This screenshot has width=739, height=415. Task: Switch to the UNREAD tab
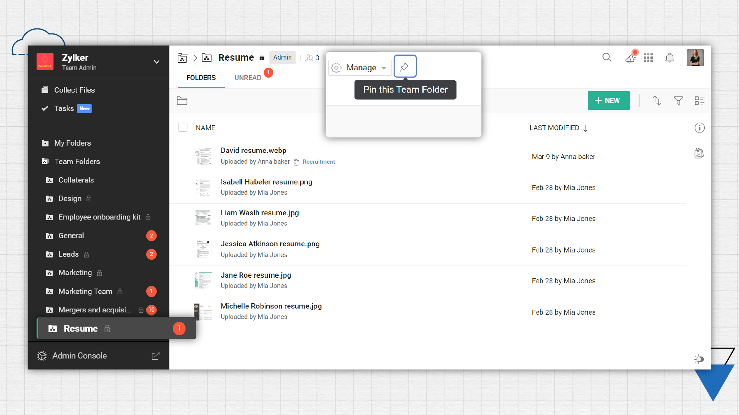pos(247,78)
